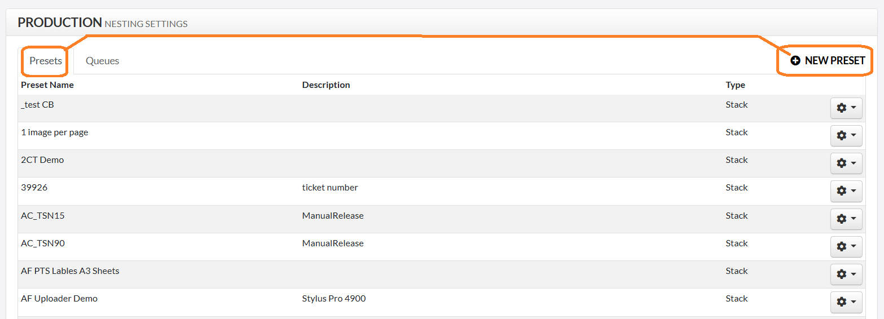Select the ticket number description of preset 39926

330,188
